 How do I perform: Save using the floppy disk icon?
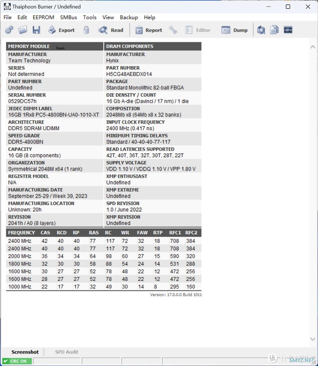point(36,30)
